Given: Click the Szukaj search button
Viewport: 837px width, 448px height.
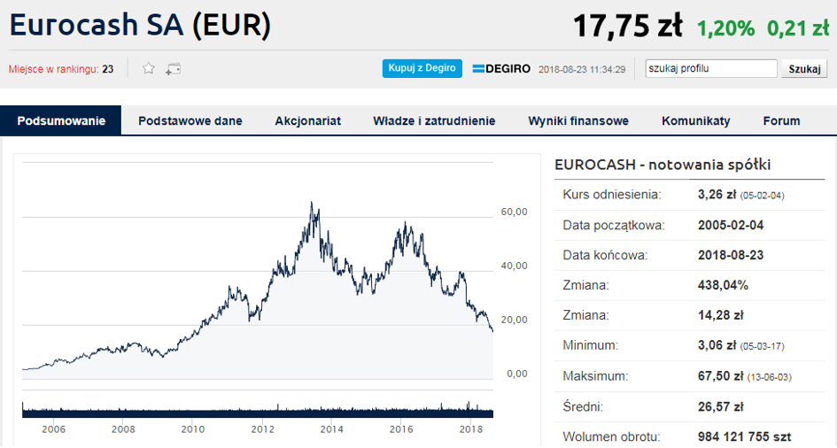Looking at the screenshot, I should click(804, 69).
